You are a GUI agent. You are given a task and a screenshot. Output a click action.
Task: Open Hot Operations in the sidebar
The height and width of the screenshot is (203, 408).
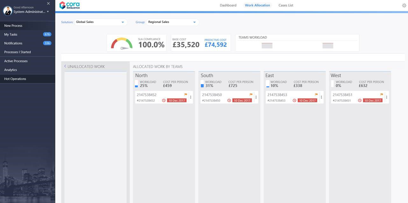(27, 79)
